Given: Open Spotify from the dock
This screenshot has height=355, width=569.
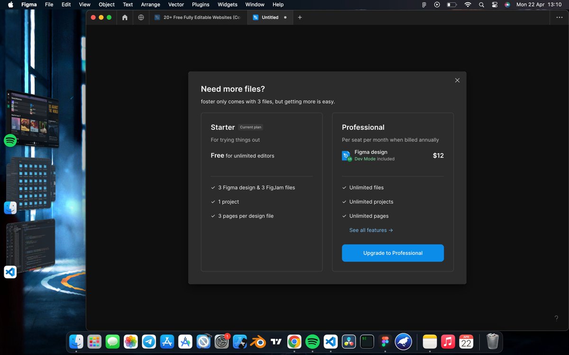Looking at the screenshot, I should point(312,341).
